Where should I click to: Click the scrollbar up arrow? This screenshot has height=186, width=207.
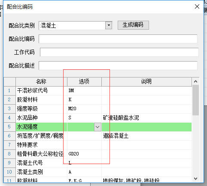[x=195, y=81]
